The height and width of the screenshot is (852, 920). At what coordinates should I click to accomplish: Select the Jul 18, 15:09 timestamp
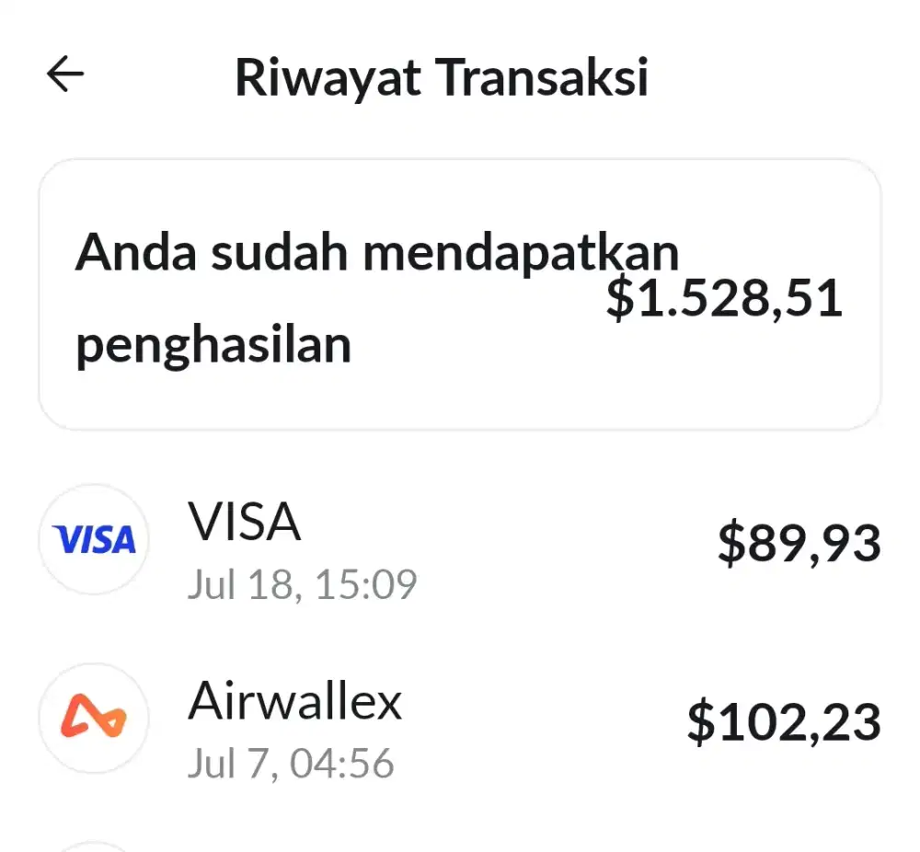[302, 584]
